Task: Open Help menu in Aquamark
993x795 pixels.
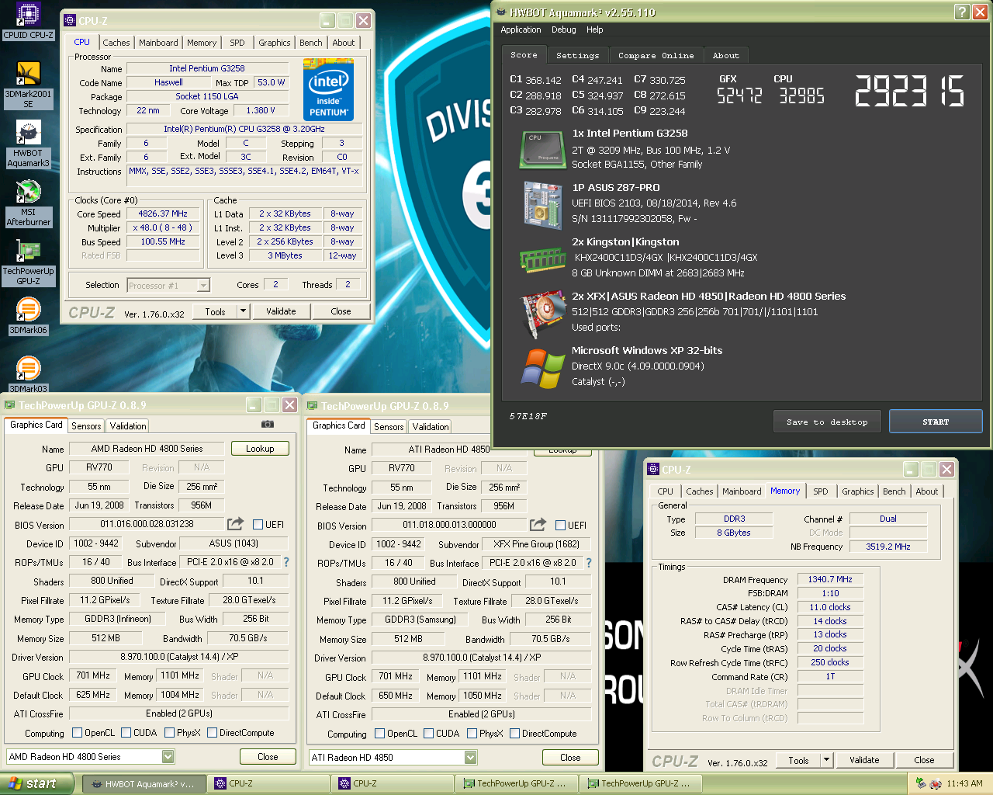Action: 594,30
